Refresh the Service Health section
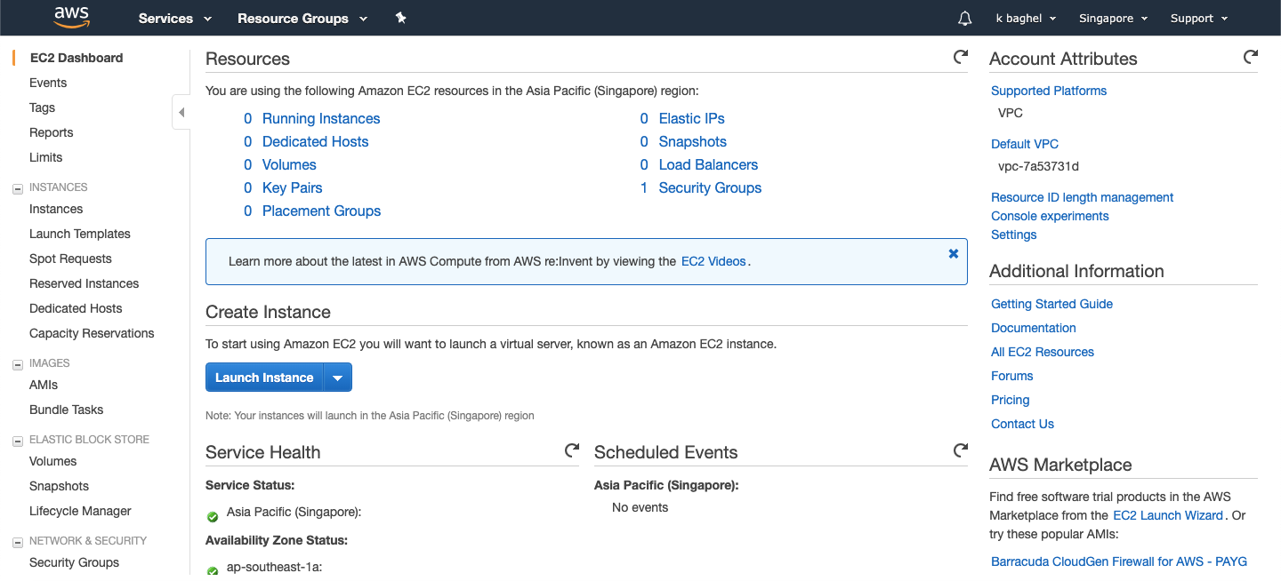Viewport: 1281px width, 581px height. (572, 450)
